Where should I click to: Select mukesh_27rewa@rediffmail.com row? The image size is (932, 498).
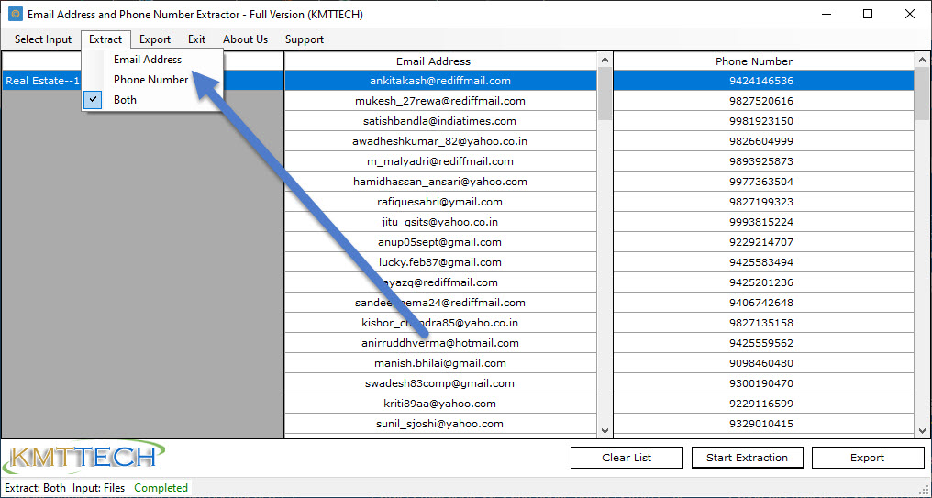pyautogui.click(x=440, y=101)
